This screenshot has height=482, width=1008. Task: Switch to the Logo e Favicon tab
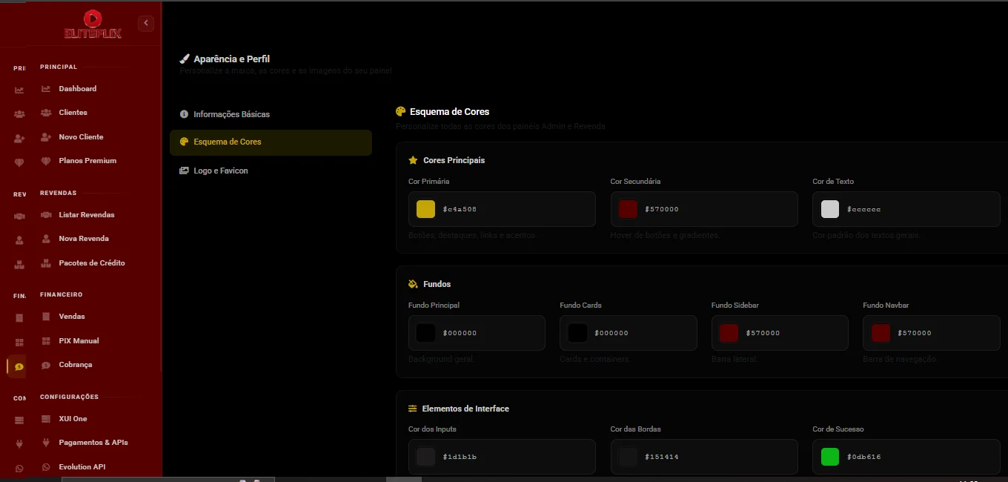(x=271, y=171)
